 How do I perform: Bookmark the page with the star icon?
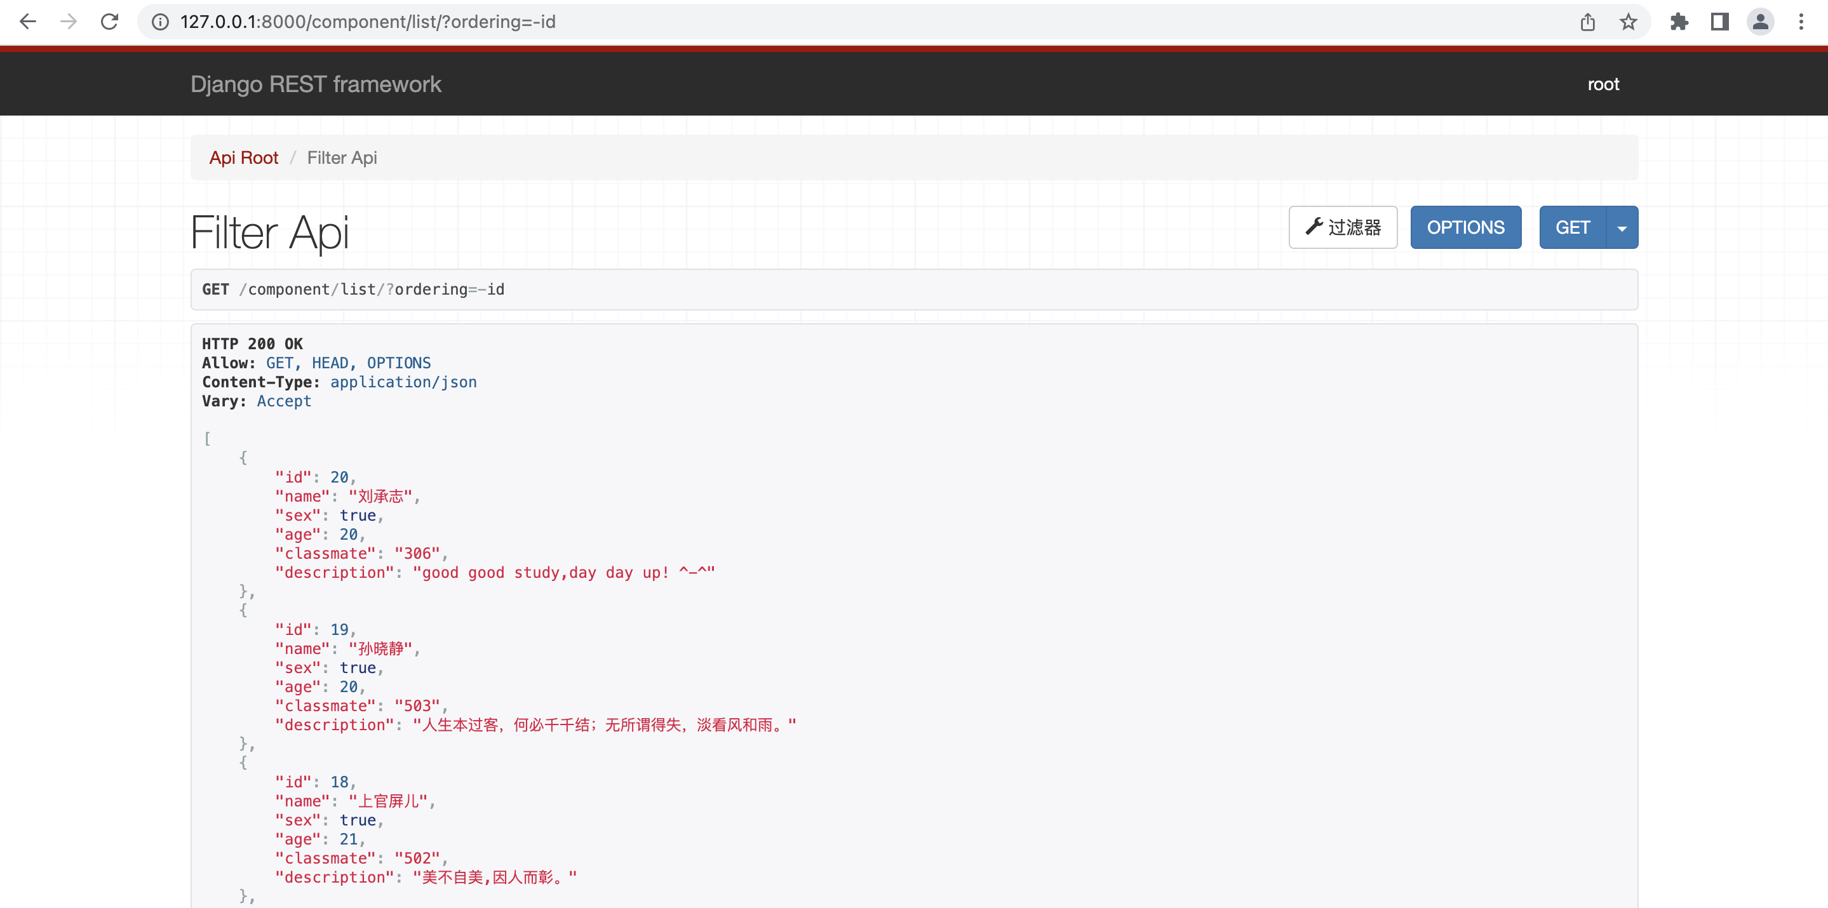pos(1628,22)
